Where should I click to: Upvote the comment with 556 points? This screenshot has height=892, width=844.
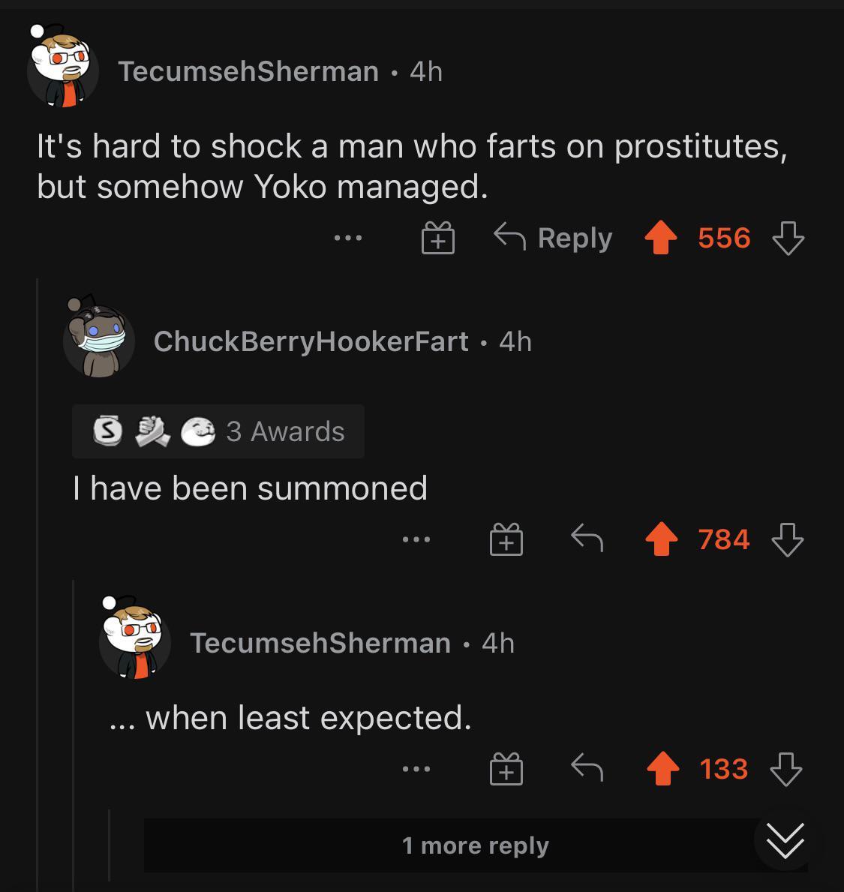click(661, 239)
